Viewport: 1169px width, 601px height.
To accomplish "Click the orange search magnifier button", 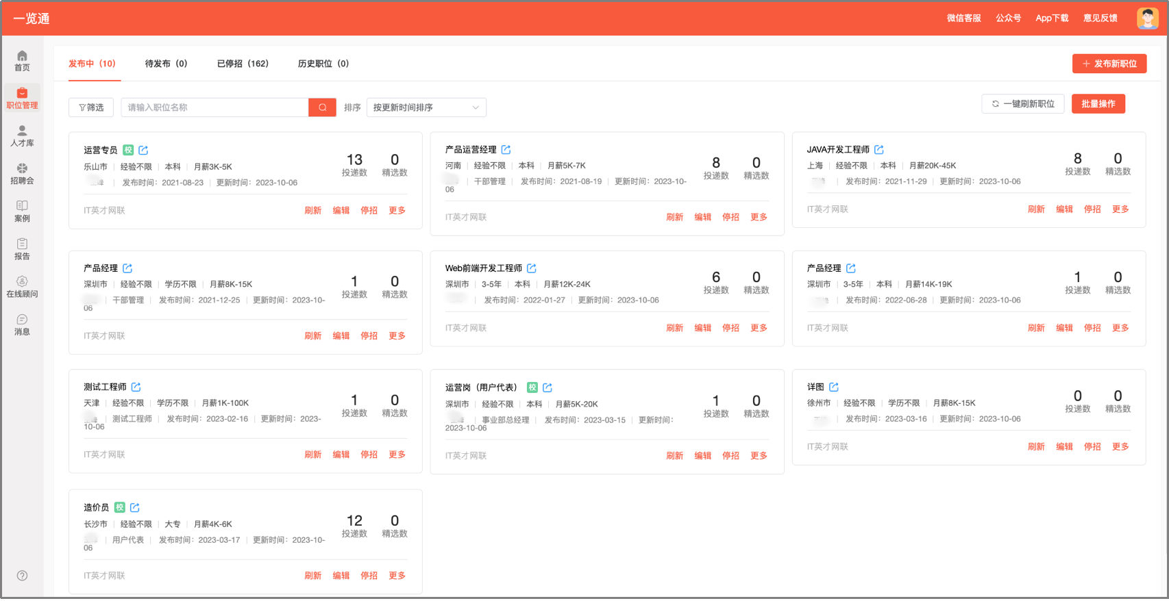I will pos(322,107).
